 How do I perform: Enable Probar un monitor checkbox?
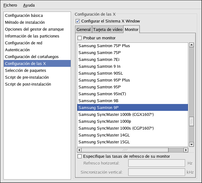tap(79, 38)
